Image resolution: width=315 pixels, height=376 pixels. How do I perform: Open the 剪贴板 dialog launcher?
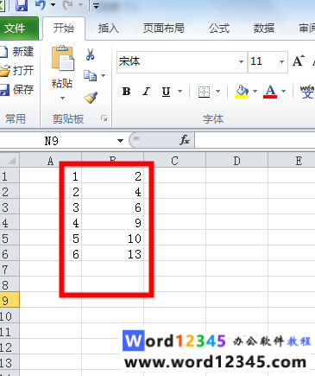coord(104,118)
